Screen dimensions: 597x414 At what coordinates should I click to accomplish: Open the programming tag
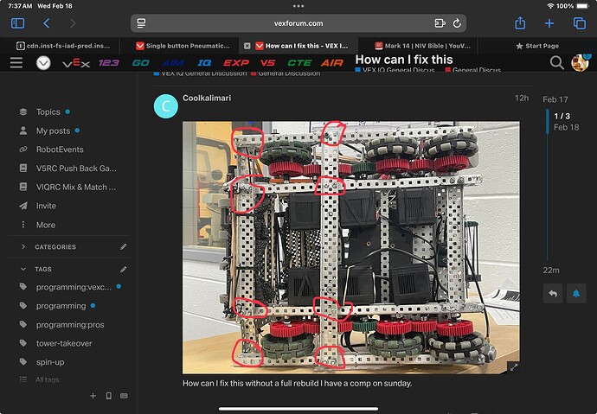(x=61, y=306)
